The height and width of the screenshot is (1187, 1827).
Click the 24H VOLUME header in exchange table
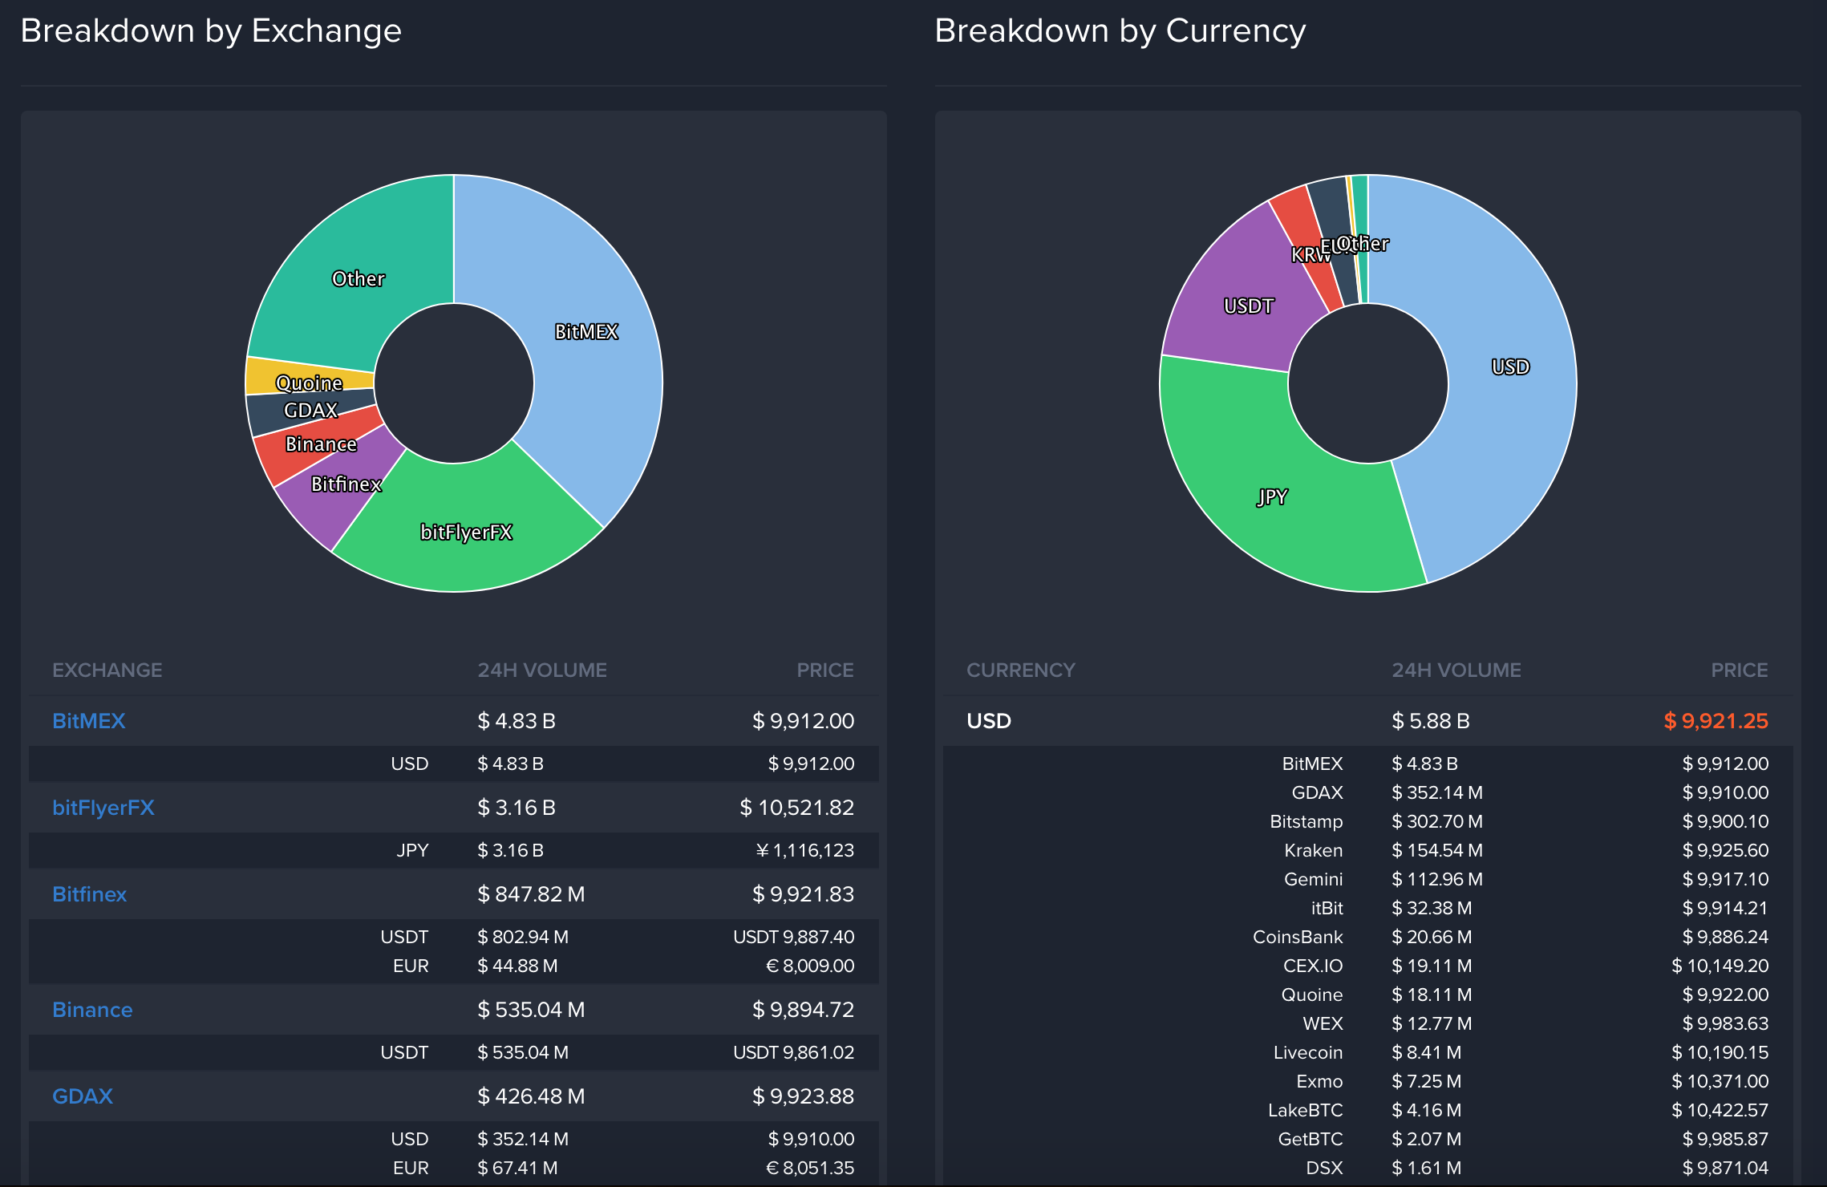pos(542,670)
